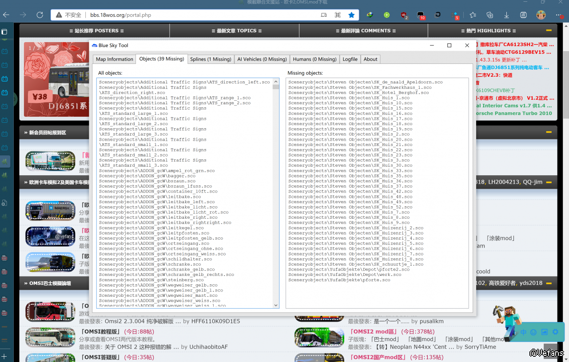
Task: Open the 「OMSI2 mod區」 forum link
Action: coord(374,331)
